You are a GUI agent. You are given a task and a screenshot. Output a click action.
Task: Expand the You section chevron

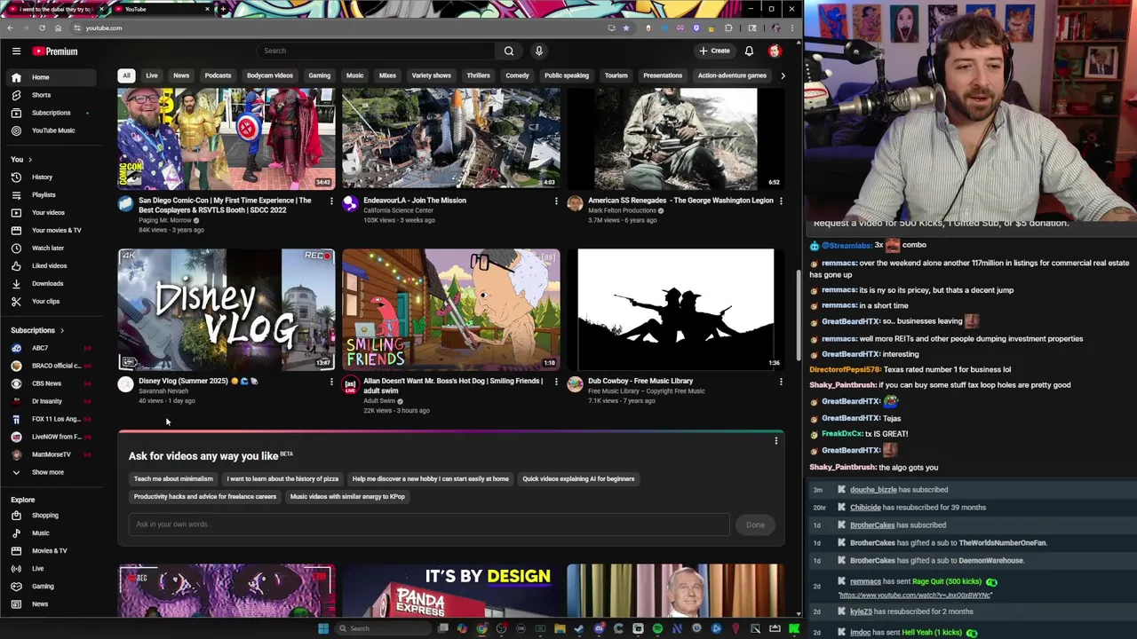[29, 159]
